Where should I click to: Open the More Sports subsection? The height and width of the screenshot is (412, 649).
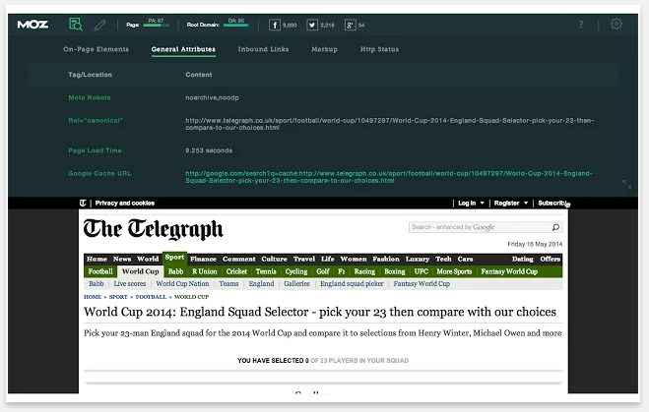454,271
